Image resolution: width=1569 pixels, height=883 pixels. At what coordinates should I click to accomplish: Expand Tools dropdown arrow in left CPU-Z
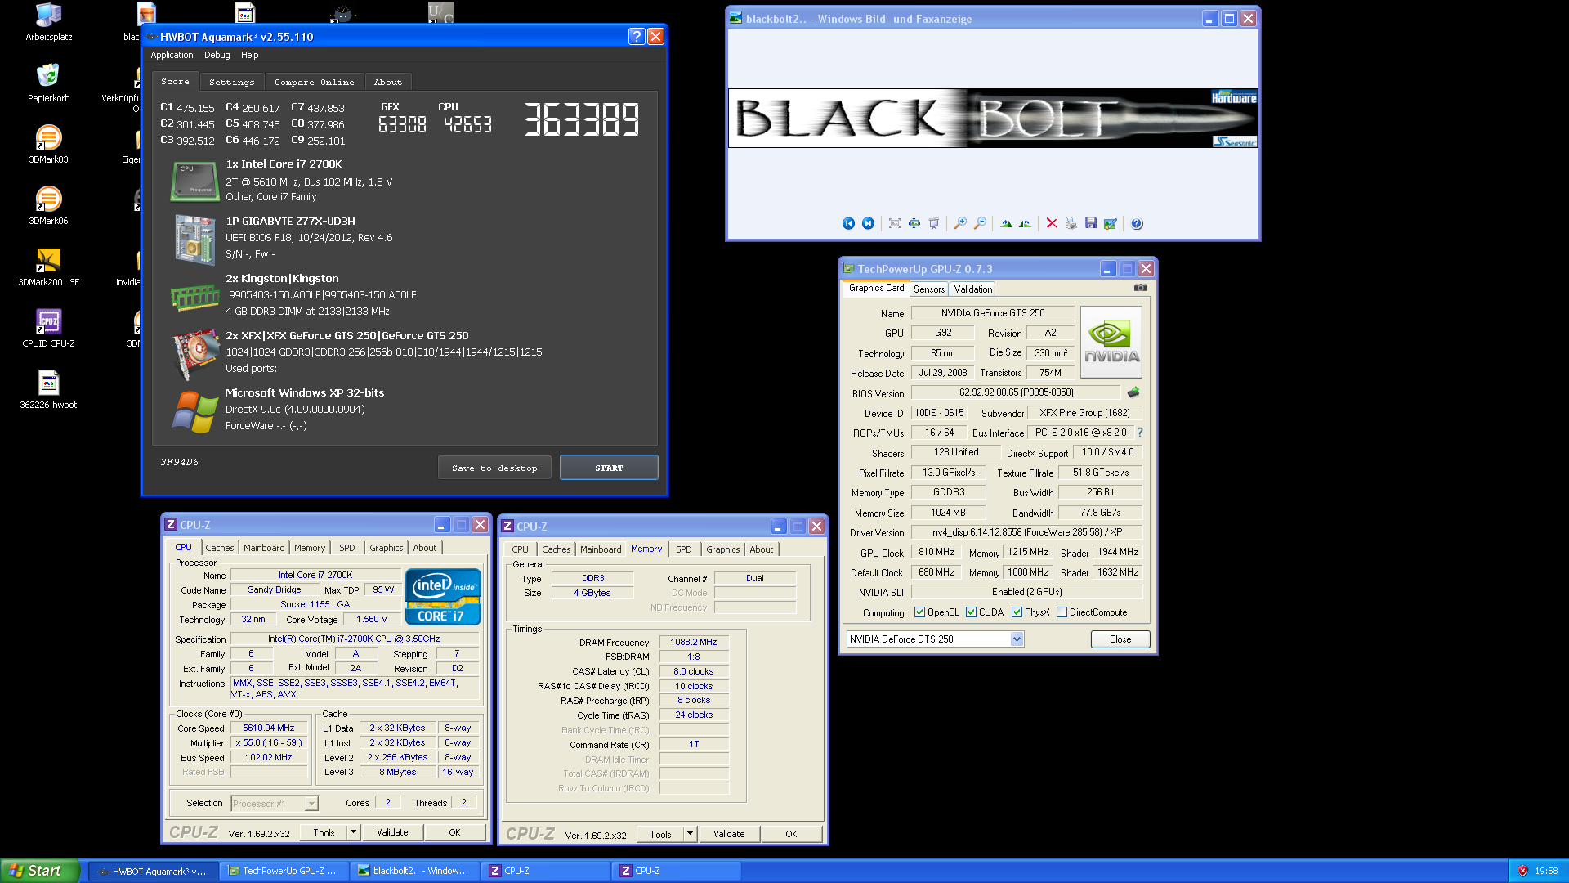(x=353, y=832)
